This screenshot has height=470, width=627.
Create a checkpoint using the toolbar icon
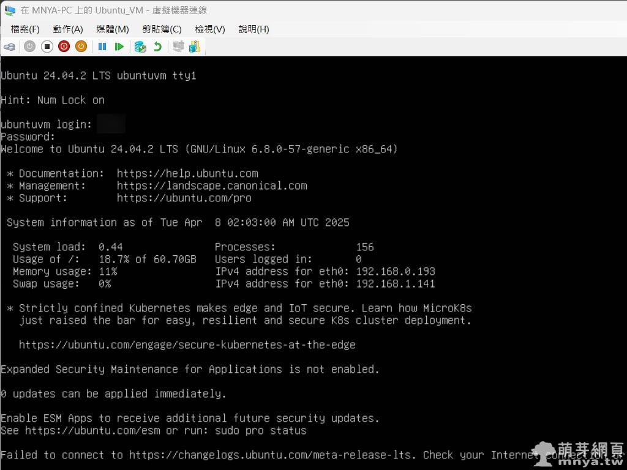pyautogui.click(x=140, y=47)
